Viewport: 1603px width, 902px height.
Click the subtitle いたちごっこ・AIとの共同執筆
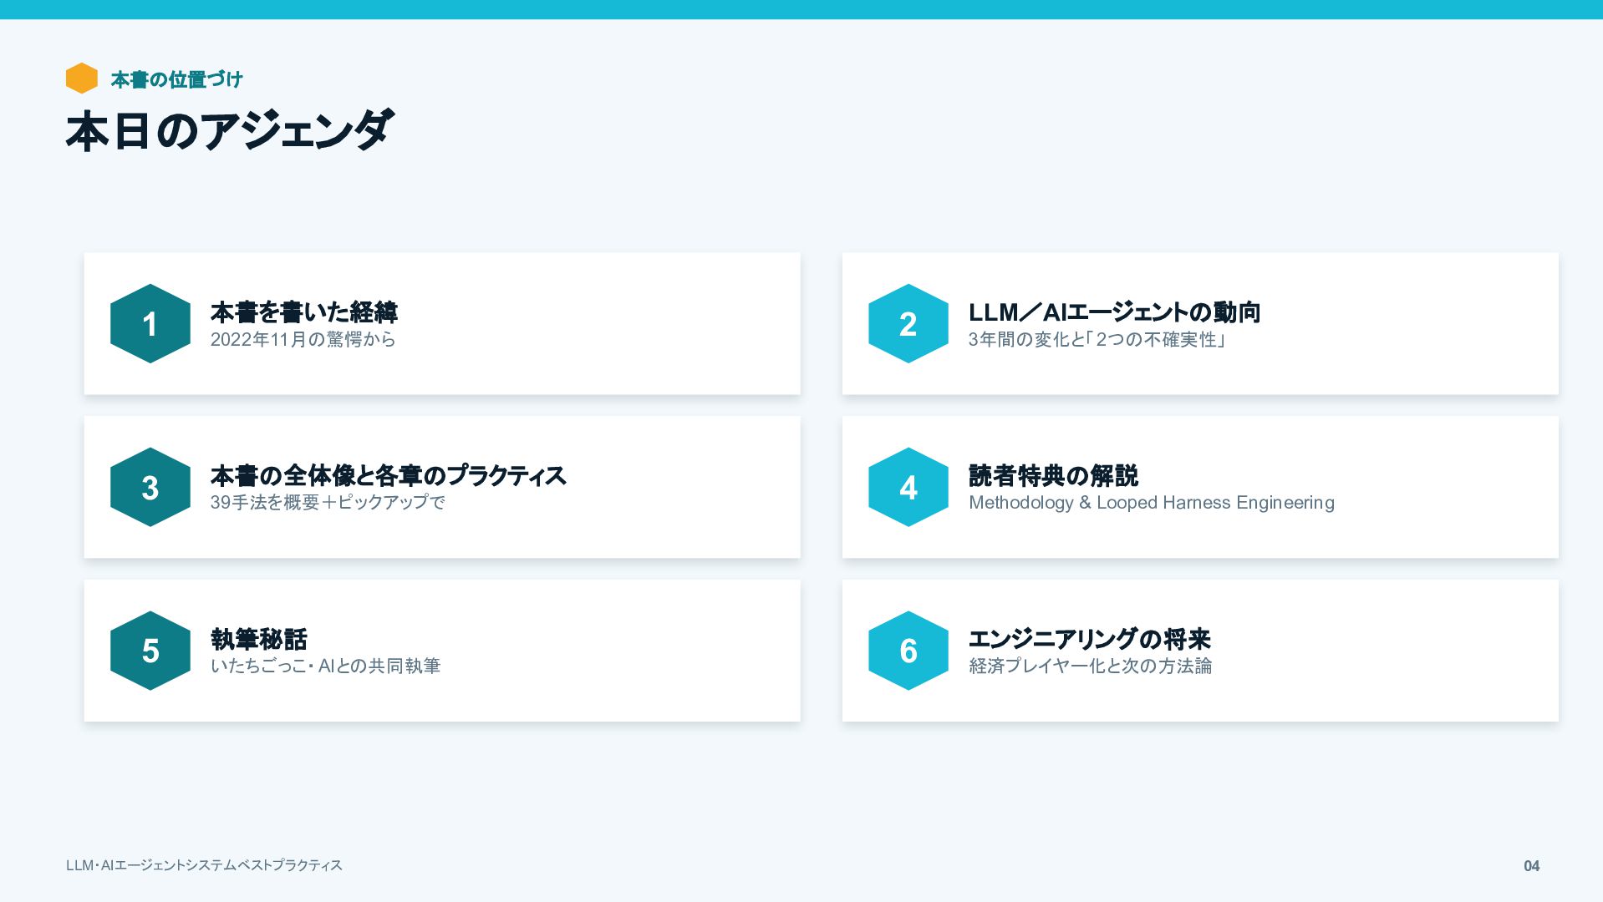tap(326, 666)
